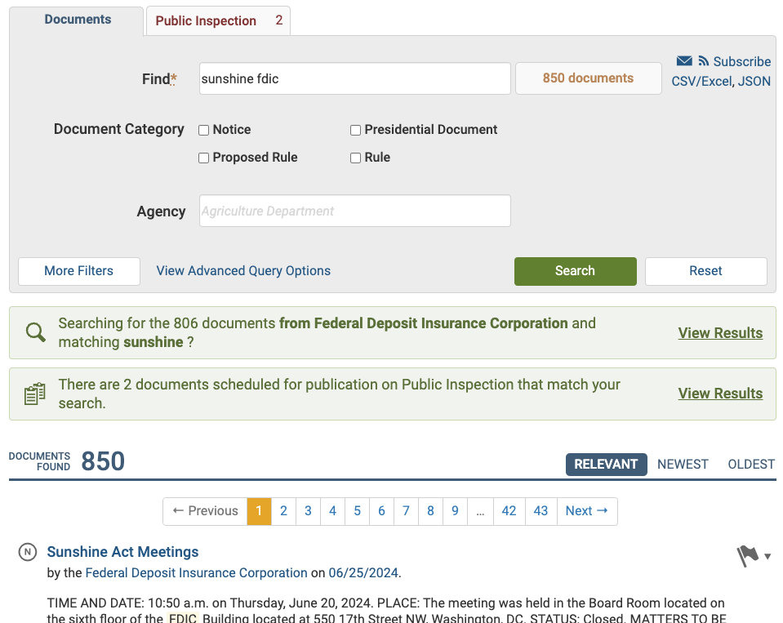Go to results page 3
This screenshot has width=783, height=623.
coord(308,511)
